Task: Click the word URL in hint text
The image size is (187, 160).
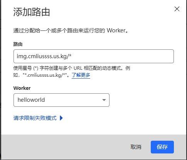Action: pos(78,68)
